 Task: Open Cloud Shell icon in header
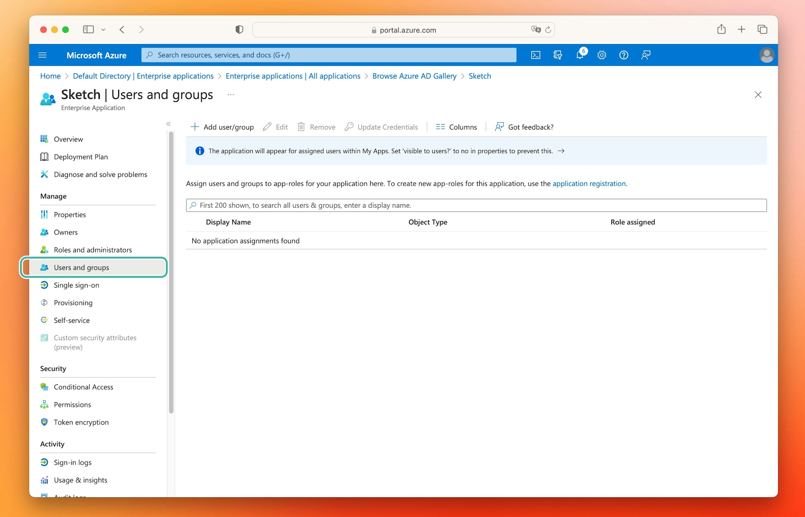point(535,55)
